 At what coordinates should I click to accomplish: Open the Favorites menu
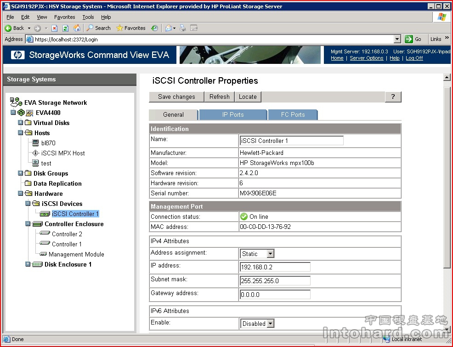coord(65,17)
